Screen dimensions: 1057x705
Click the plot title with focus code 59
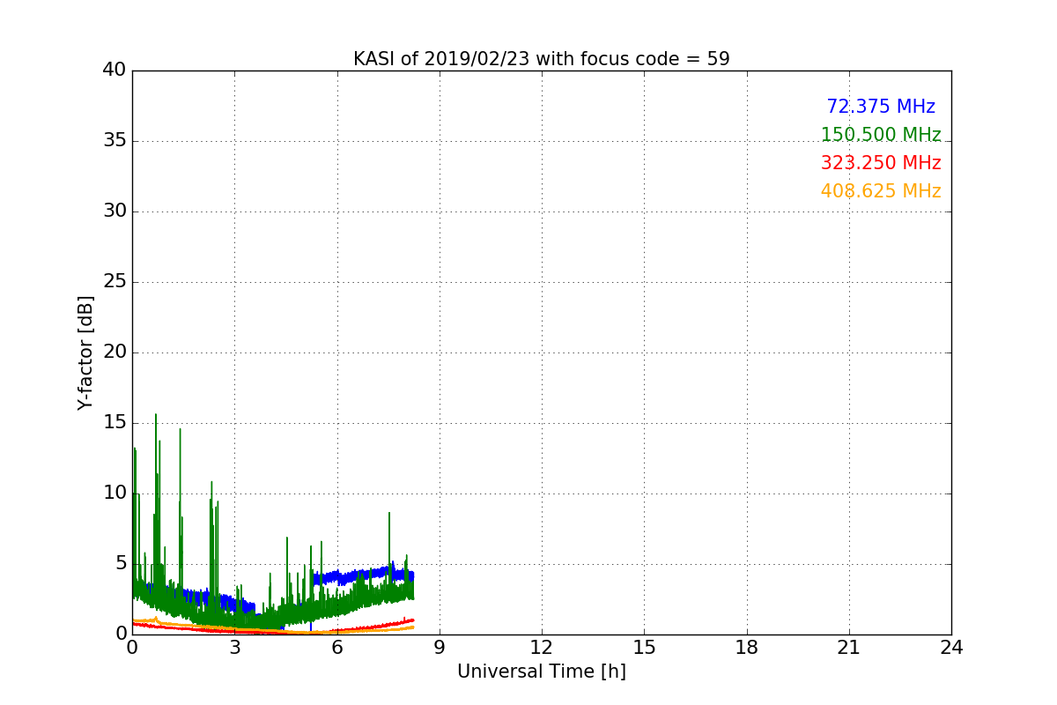[x=541, y=59]
